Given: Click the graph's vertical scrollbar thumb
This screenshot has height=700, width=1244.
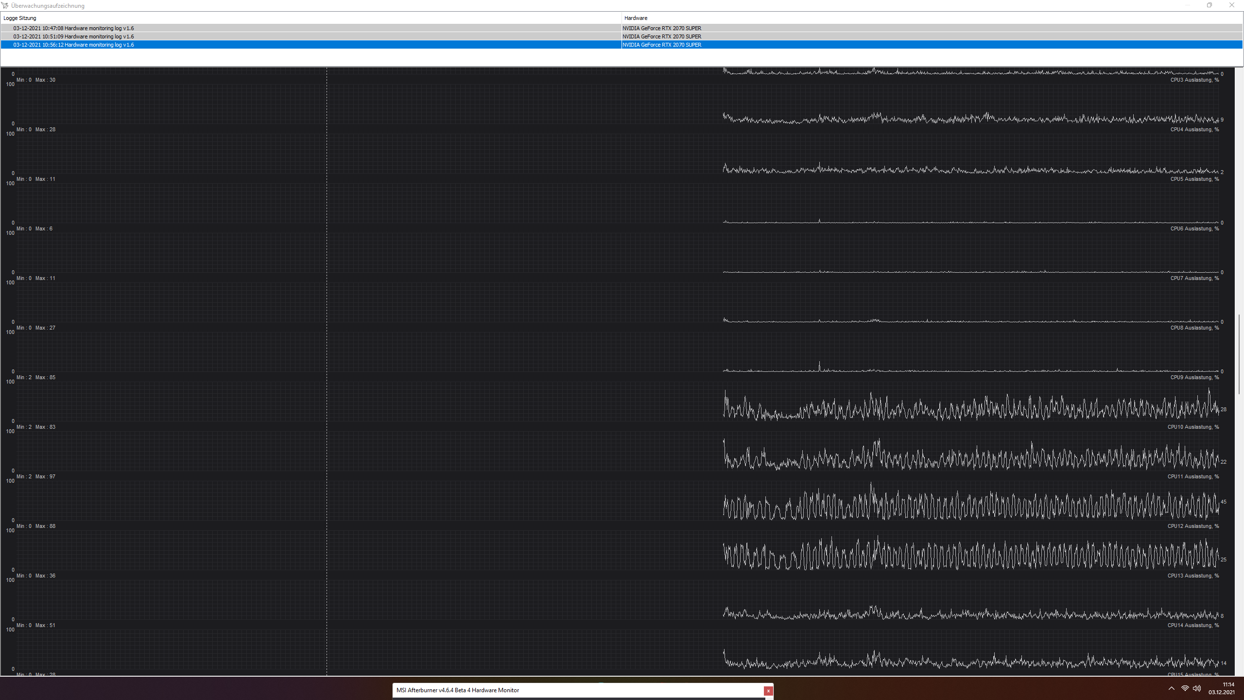Looking at the screenshot, I should 1239,354.
